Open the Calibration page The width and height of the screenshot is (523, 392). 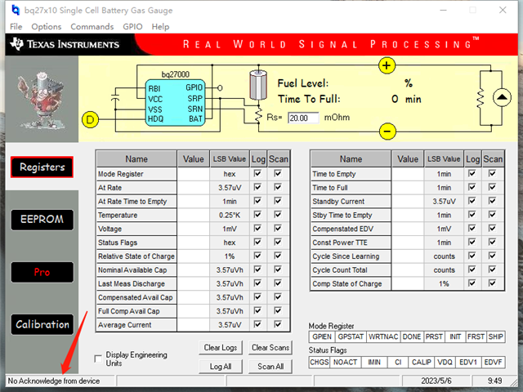tap(42, 324)
